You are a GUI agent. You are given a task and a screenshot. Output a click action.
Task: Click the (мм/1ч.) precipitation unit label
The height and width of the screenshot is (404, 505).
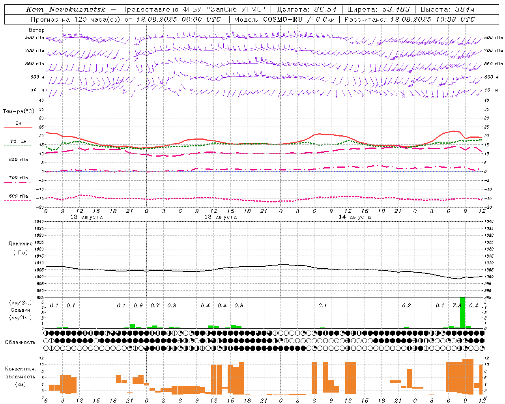pyautogui.click(x=21, y=318)
